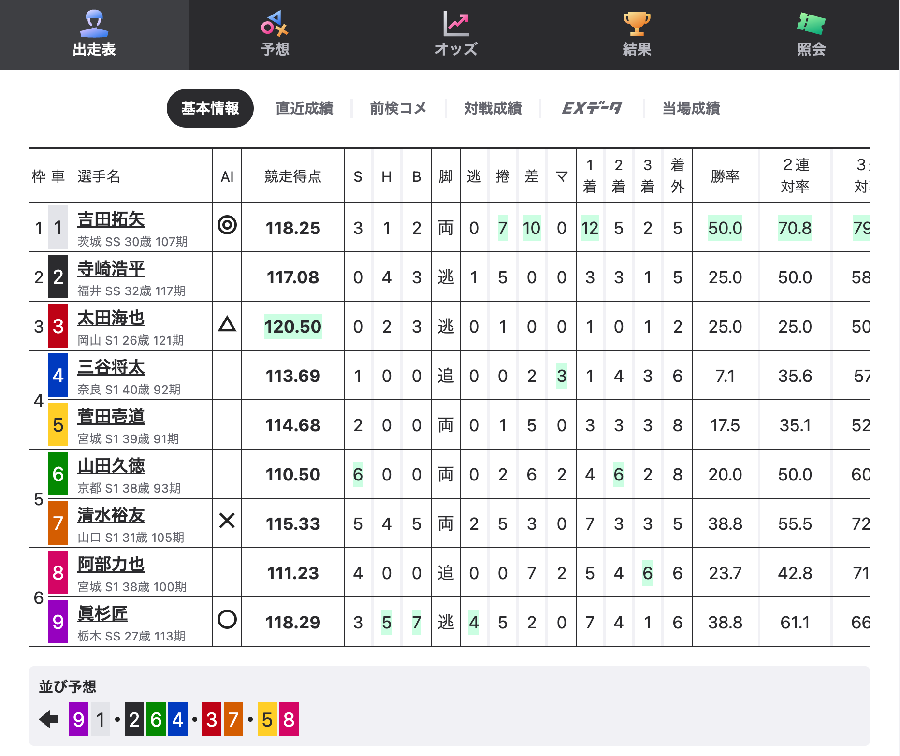Click the score 117.08 for 寺崎浩平

[x=293, y=277]
